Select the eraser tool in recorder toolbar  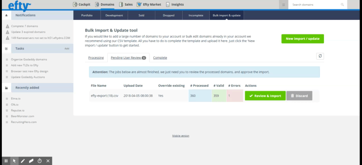(x=31, y=161)
